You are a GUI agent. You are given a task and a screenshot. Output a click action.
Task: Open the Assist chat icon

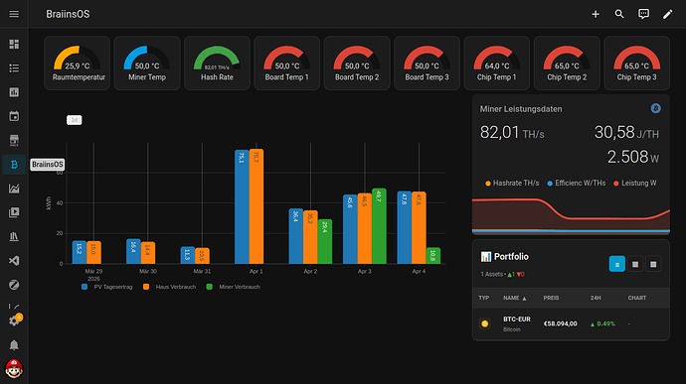coord(643,14)
